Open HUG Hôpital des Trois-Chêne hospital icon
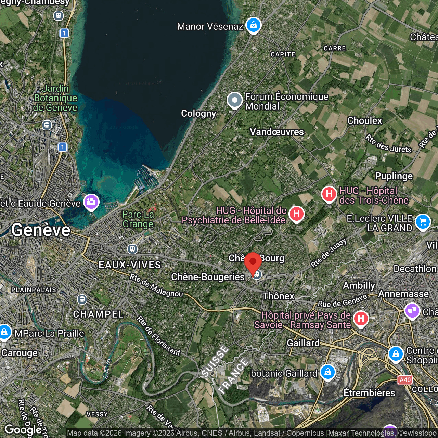The width and height of the screenshot is (438, 438). [x=329, y=194]
